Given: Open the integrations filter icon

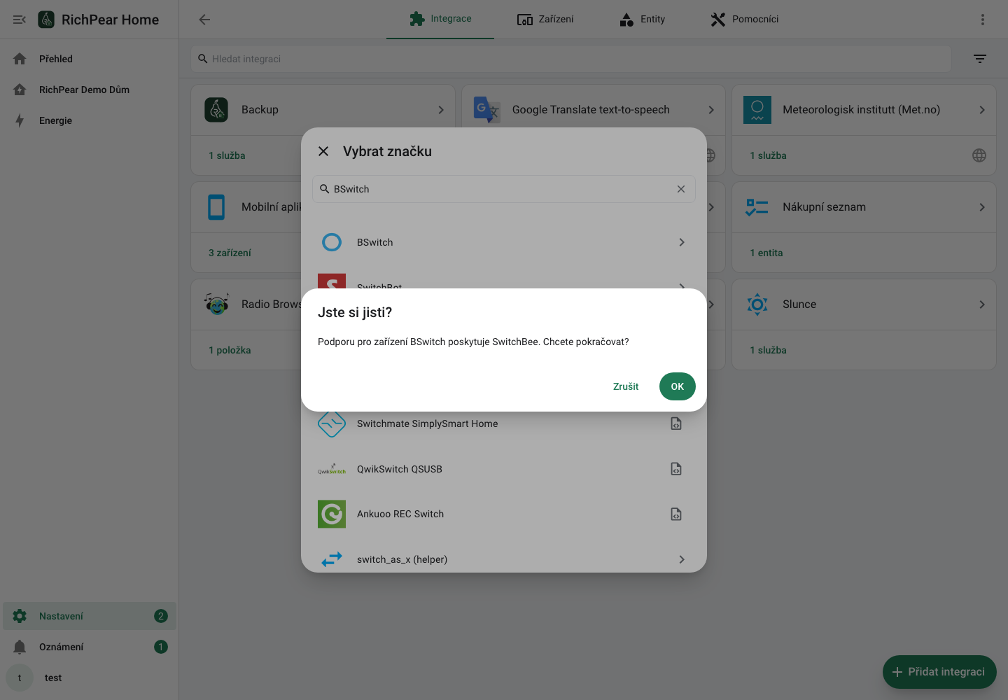Looking at the screenshot, I should [980, 59].
